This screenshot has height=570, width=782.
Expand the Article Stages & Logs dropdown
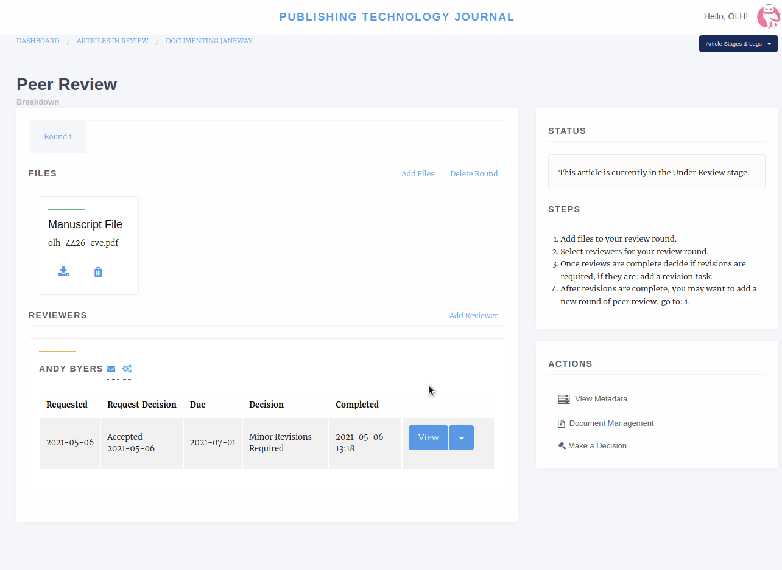click(738, 44)
